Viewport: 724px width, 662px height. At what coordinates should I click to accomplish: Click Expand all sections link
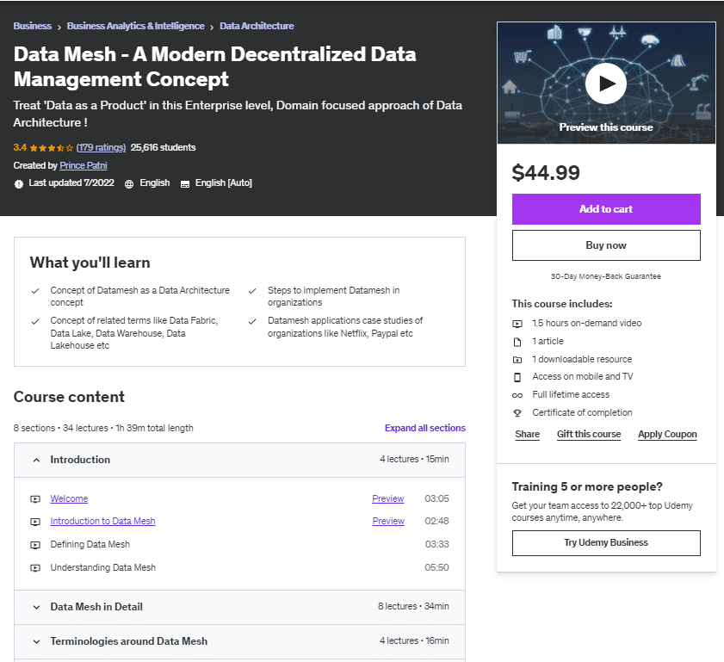[424, 428]
